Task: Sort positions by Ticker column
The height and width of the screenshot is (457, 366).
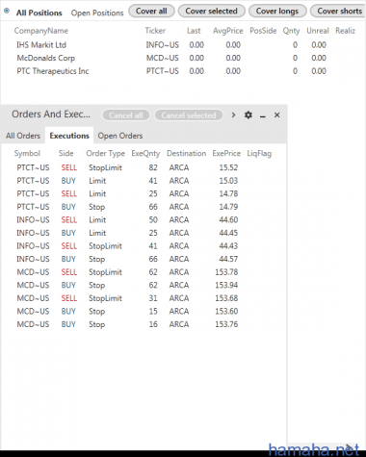Action: point(155,31)
